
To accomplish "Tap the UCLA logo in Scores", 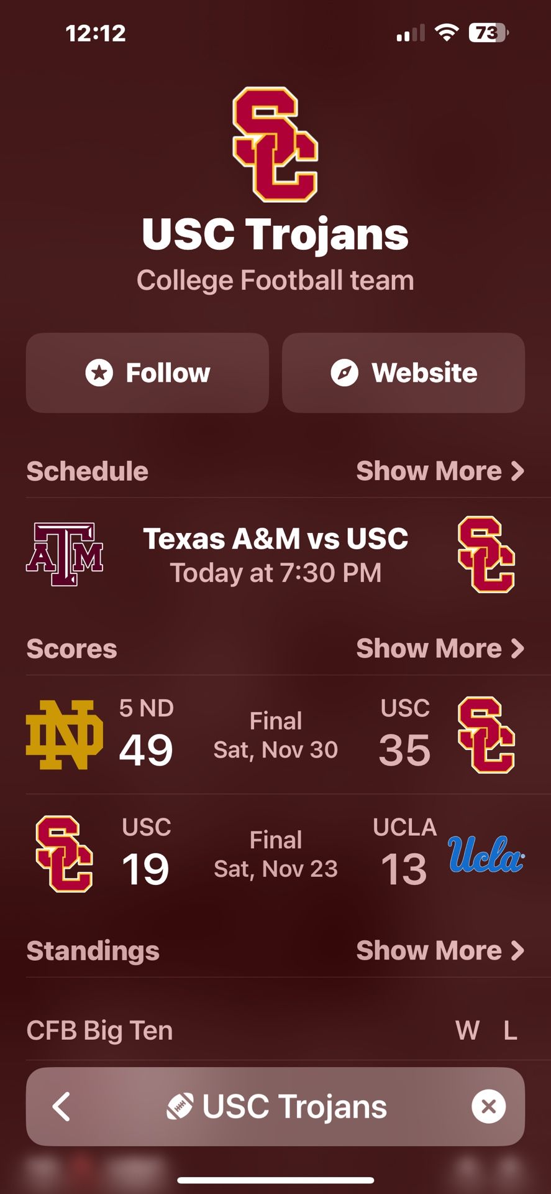I will coord(486,854).
